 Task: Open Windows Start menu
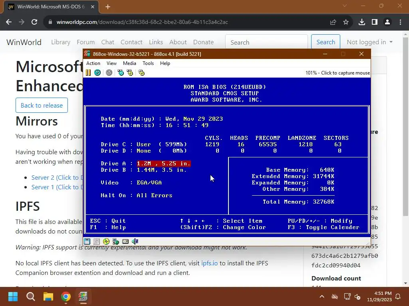pyautogui.click(x=13, y=296)
